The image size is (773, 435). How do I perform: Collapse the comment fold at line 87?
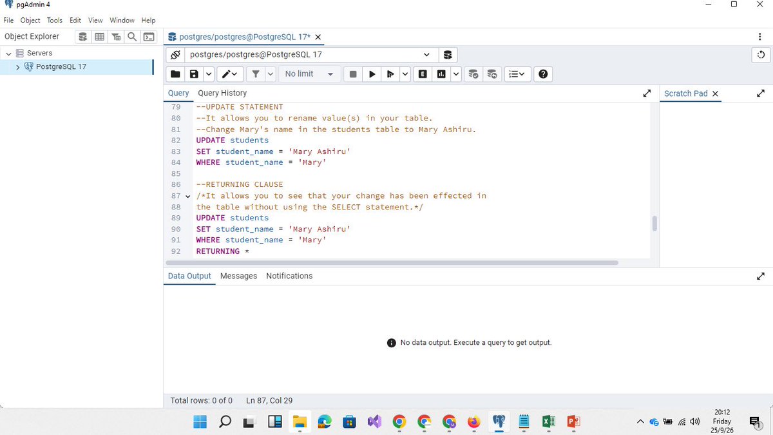[x=188, y=196]
